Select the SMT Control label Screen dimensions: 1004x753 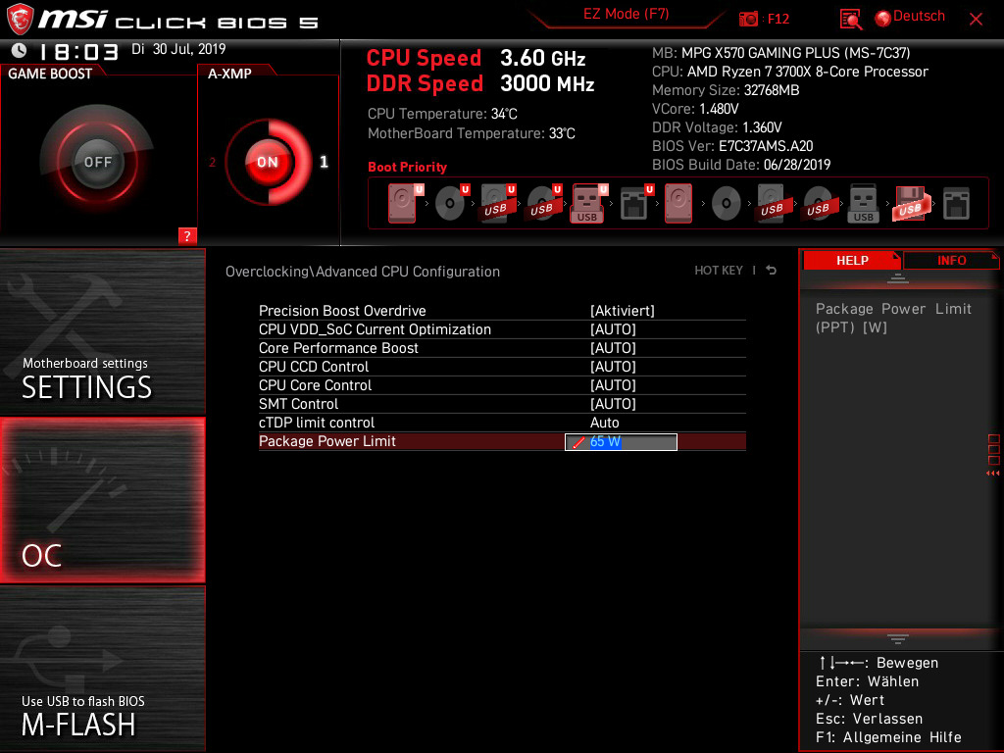pyautogui.click(x=298, y=403)
